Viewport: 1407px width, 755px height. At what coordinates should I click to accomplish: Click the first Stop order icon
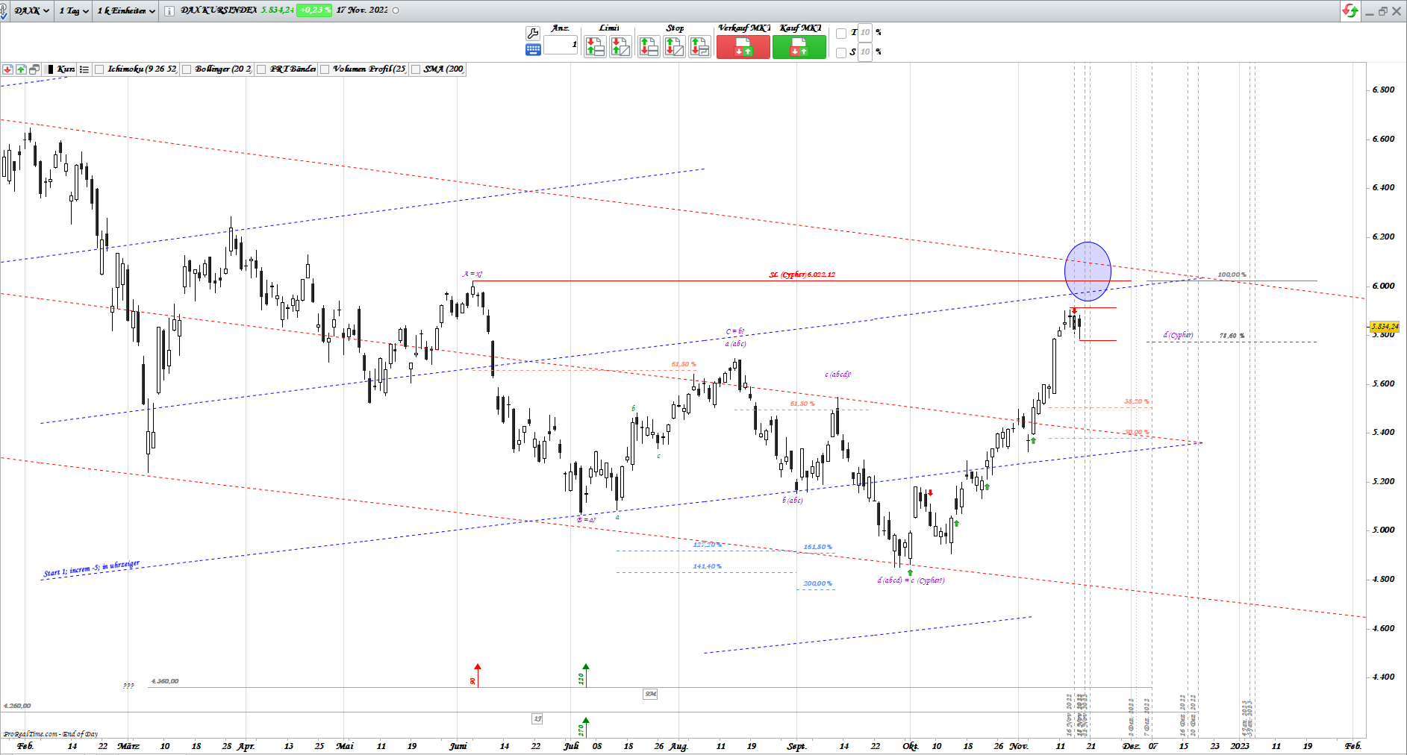pyautogui.click(x=649, y=47)
